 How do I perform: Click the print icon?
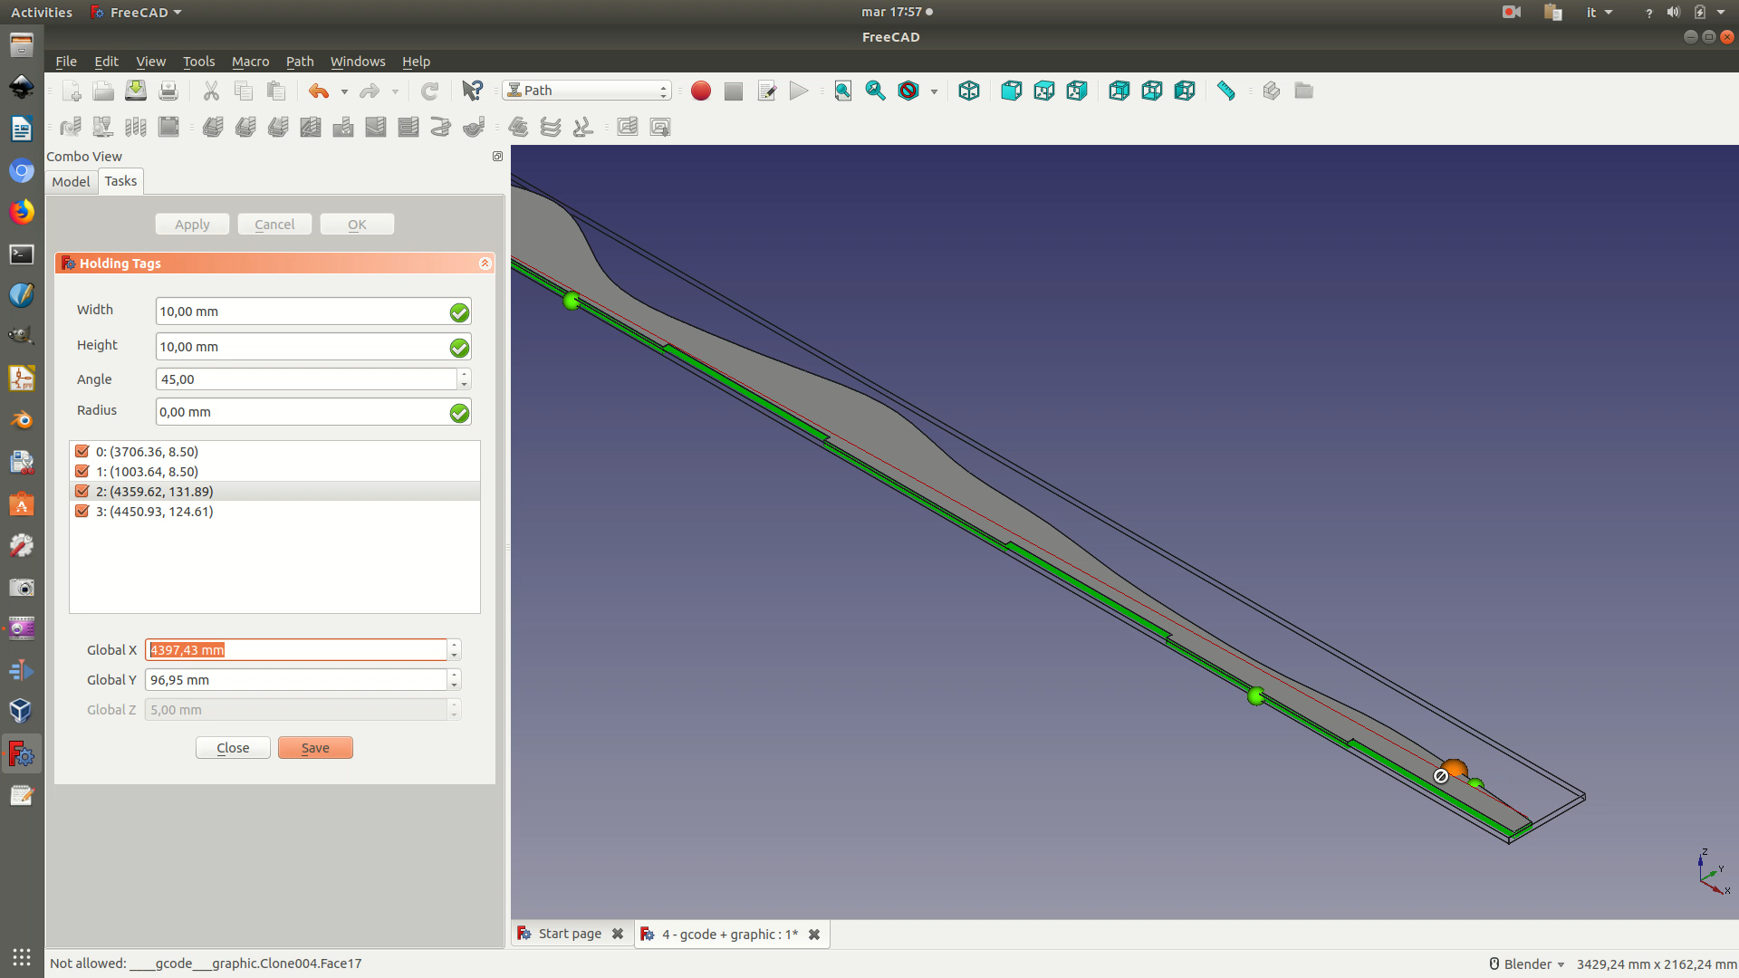(168, 91)
